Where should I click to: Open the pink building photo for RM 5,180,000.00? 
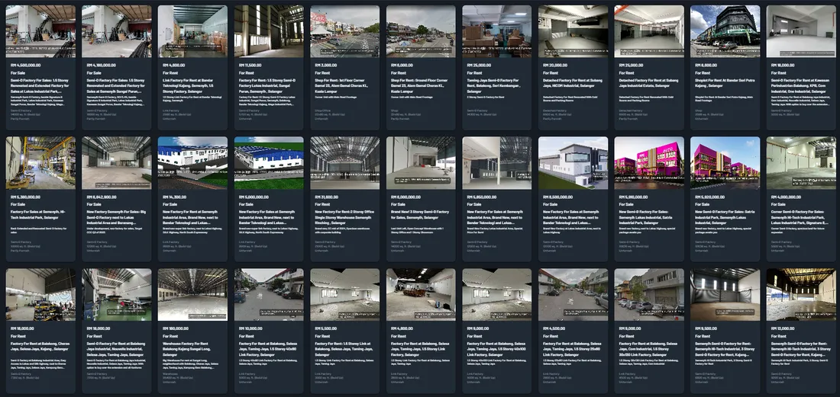click(x=649, y=163)
